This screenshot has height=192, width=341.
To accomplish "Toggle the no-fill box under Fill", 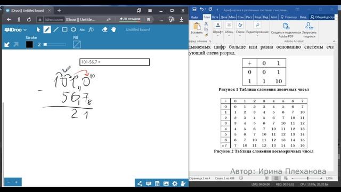I will (x=77, y=44).
